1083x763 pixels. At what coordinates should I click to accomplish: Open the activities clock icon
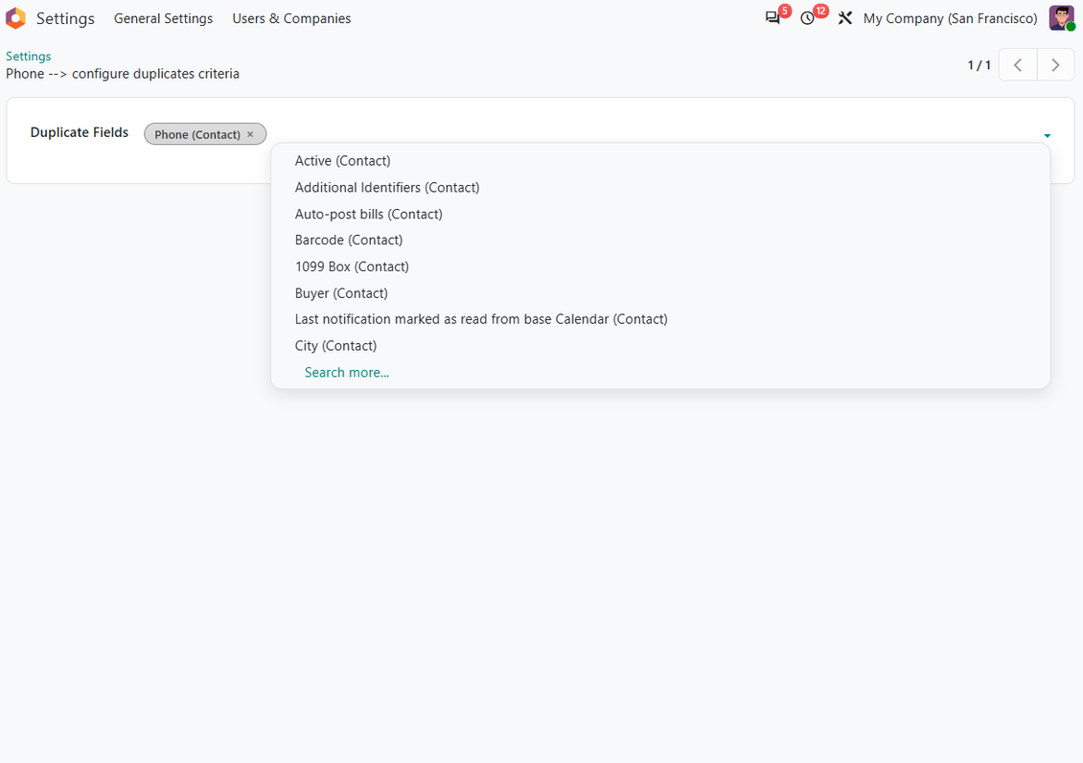(807, 18)
